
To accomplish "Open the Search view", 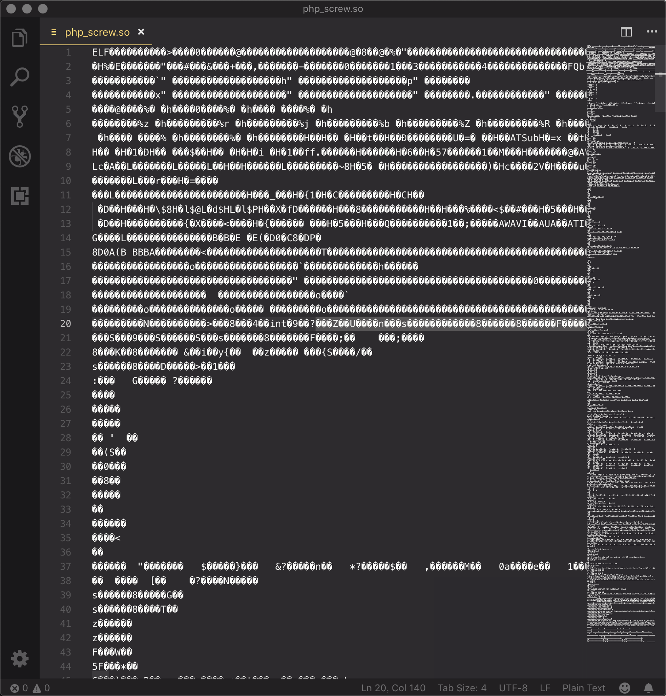I will click(19, 76).
